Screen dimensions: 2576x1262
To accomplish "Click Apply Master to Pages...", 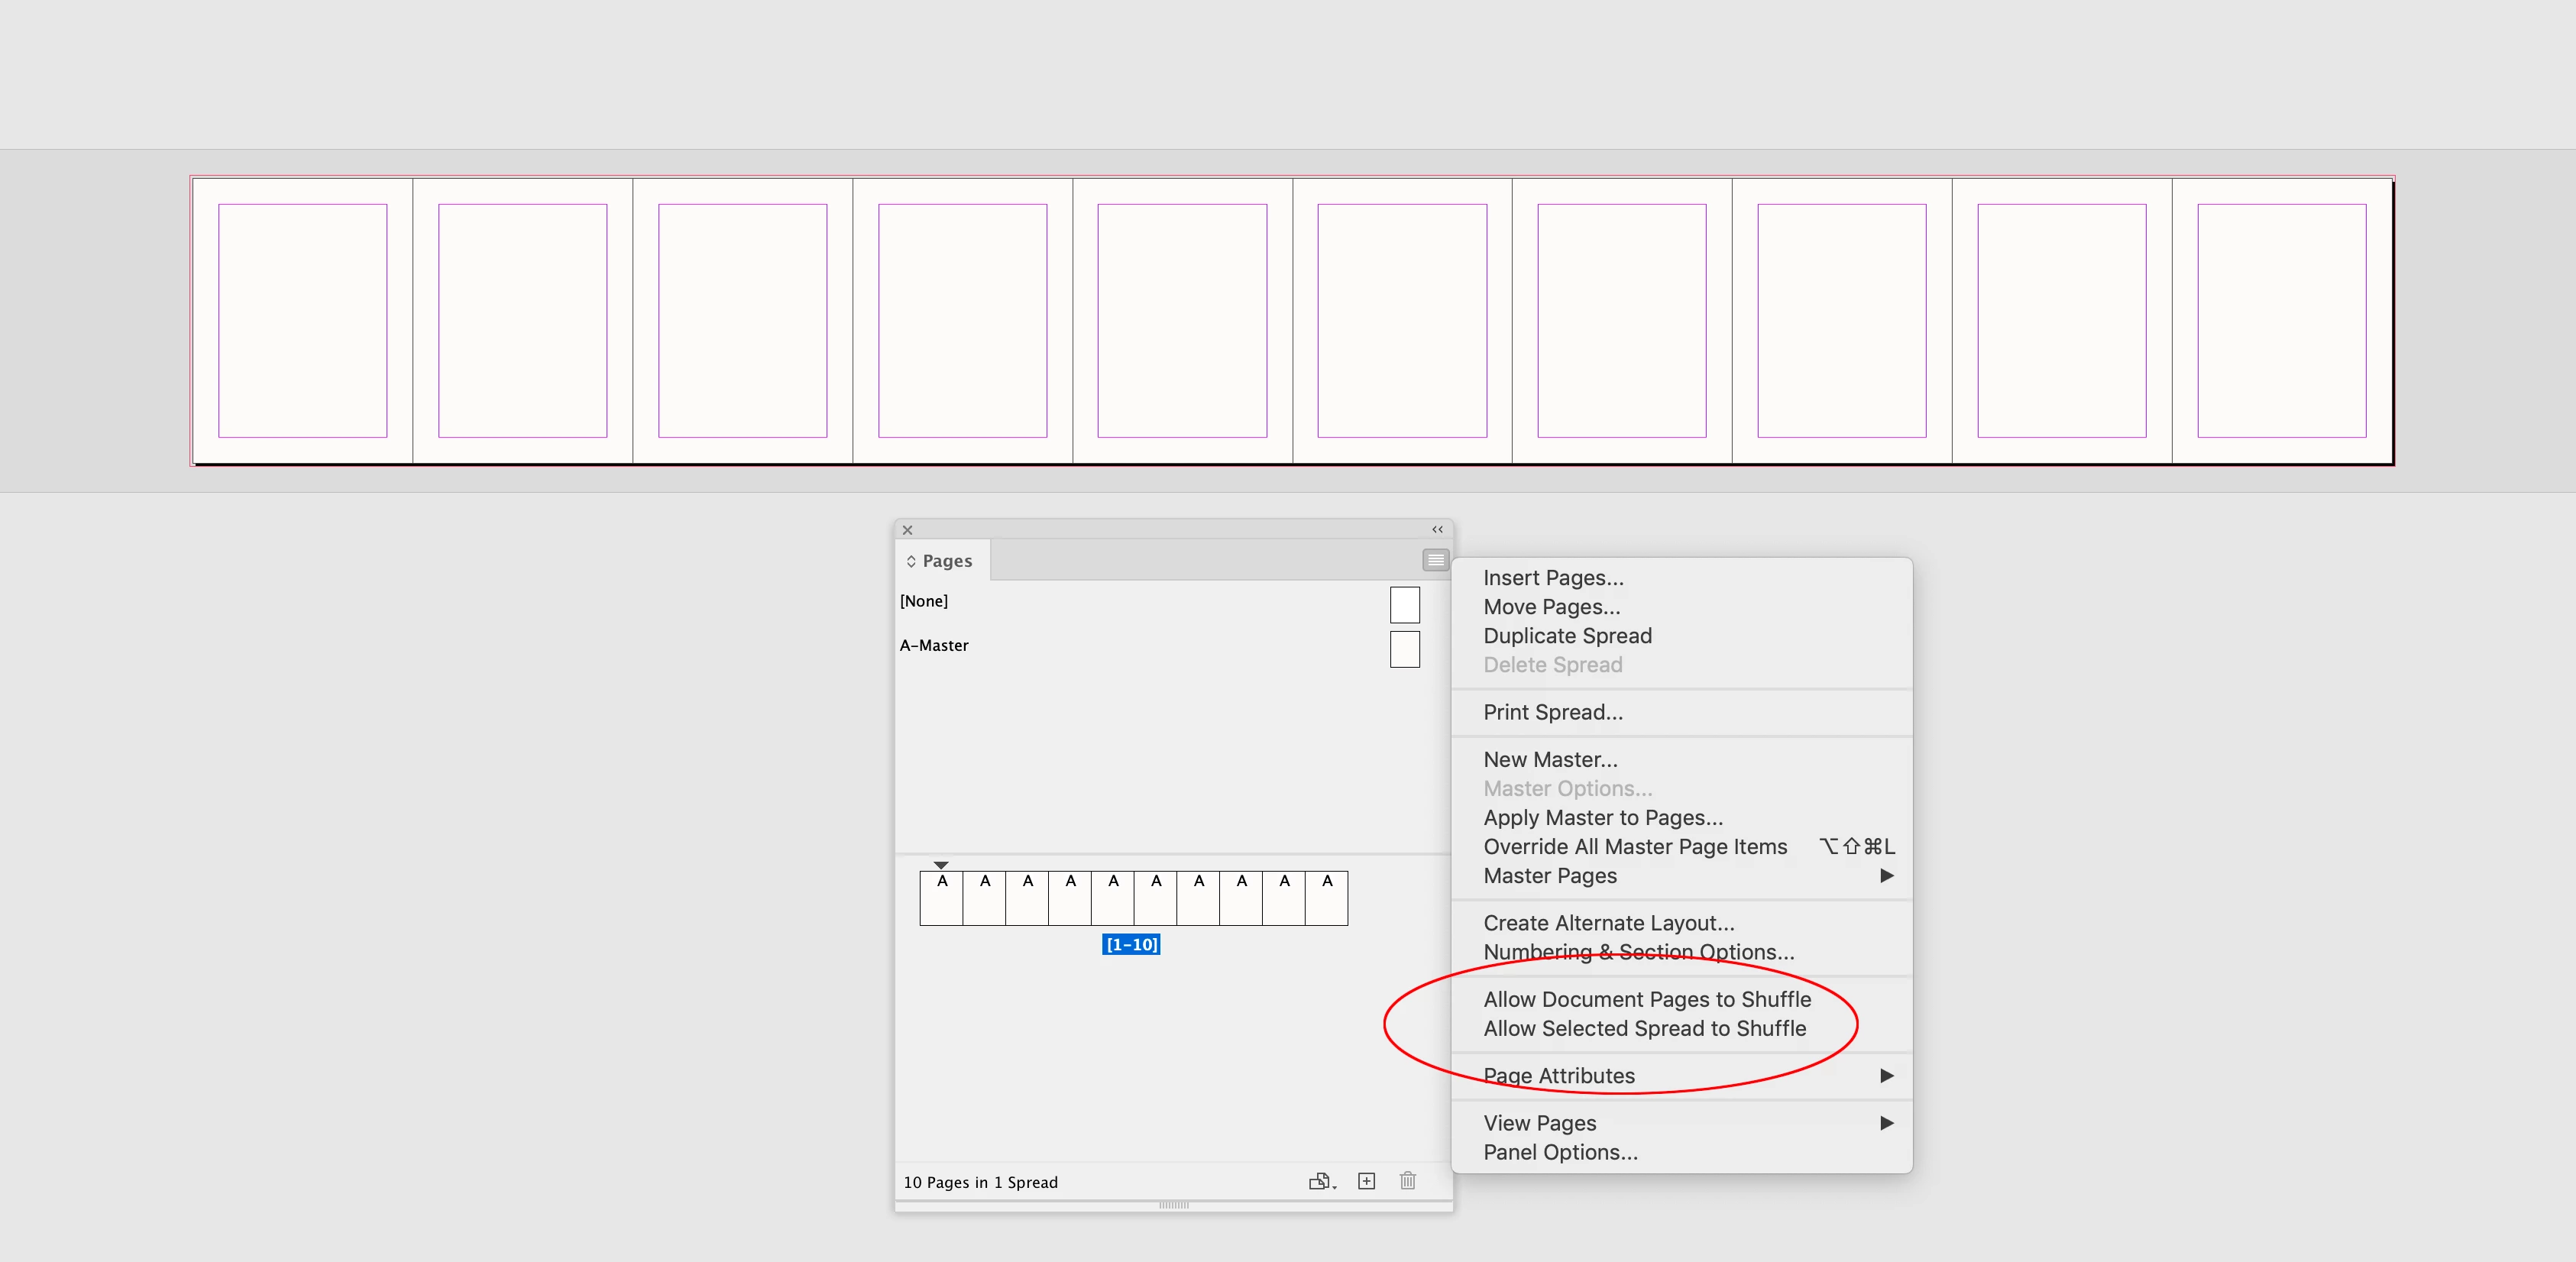I will pos(1602,818).
